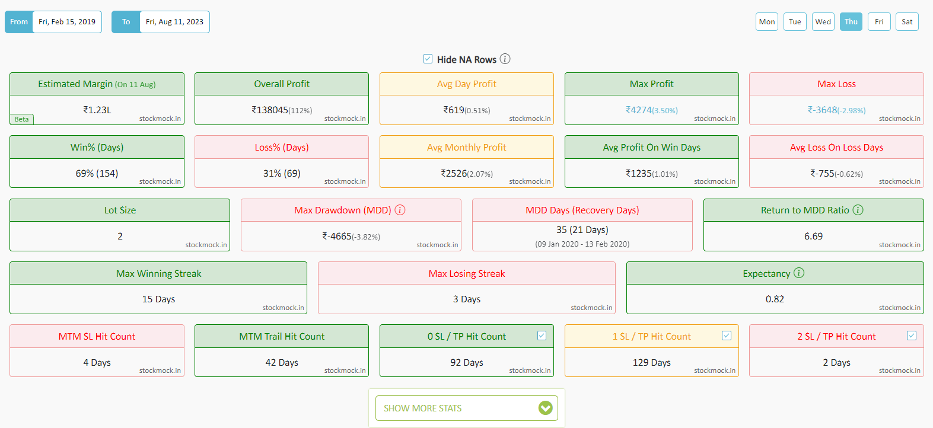Click 69% (154) win value
This screenshot has width=933, height=428.
pos(97,173)
